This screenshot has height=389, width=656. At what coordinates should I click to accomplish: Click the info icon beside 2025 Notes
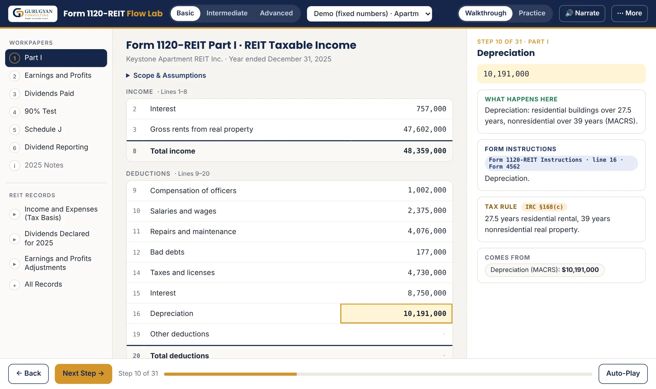[14, 166]
